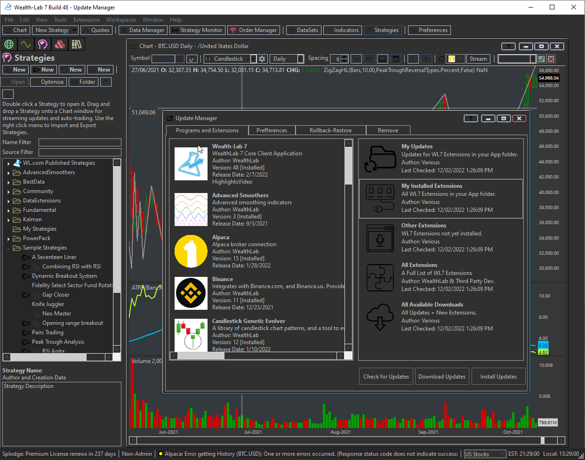Select the Candlestick Genetic Evolver thumbnail
Image resolution: width=585 pixels, height=460 pixels.
click(191, 335)
